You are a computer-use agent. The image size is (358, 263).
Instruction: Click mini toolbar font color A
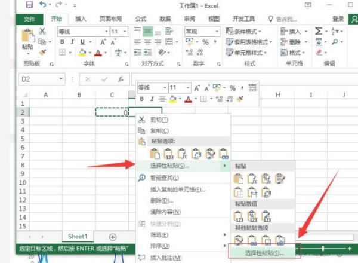(188, 99)
